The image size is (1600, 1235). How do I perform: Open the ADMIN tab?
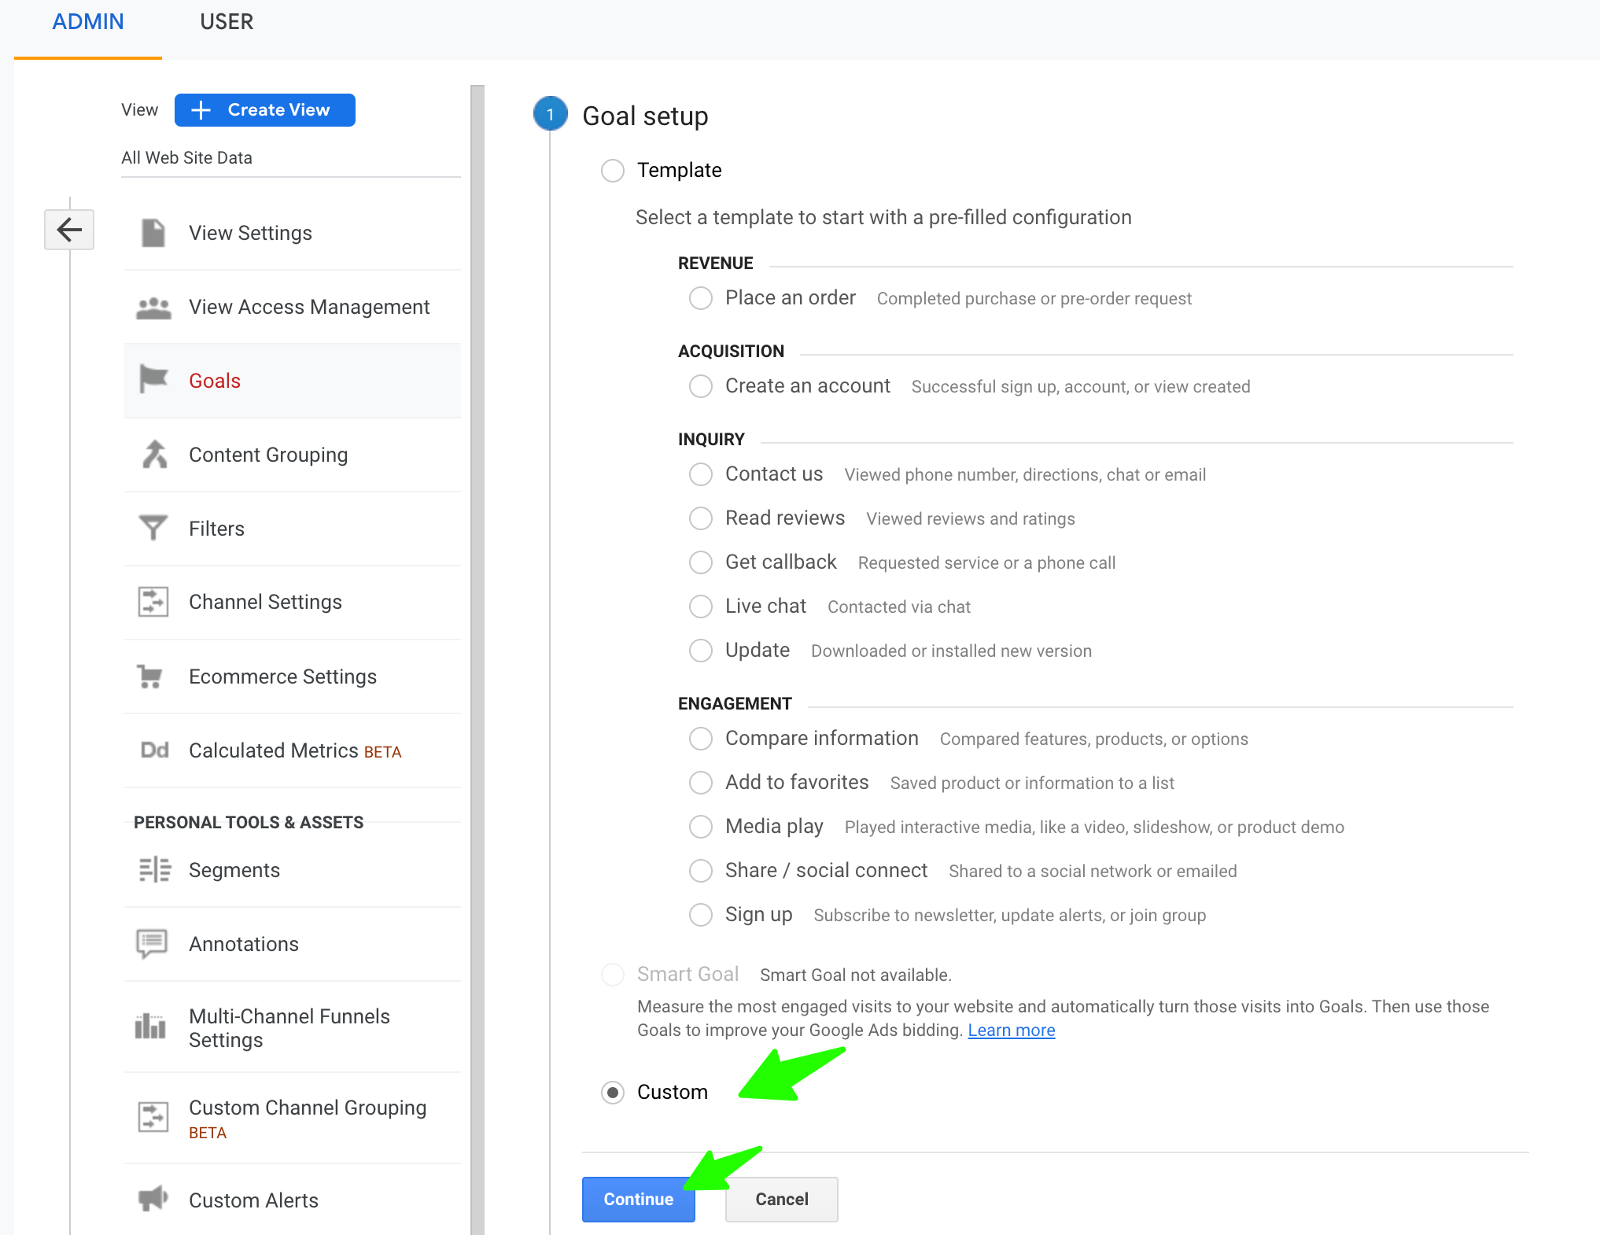(x=88, y=22)
